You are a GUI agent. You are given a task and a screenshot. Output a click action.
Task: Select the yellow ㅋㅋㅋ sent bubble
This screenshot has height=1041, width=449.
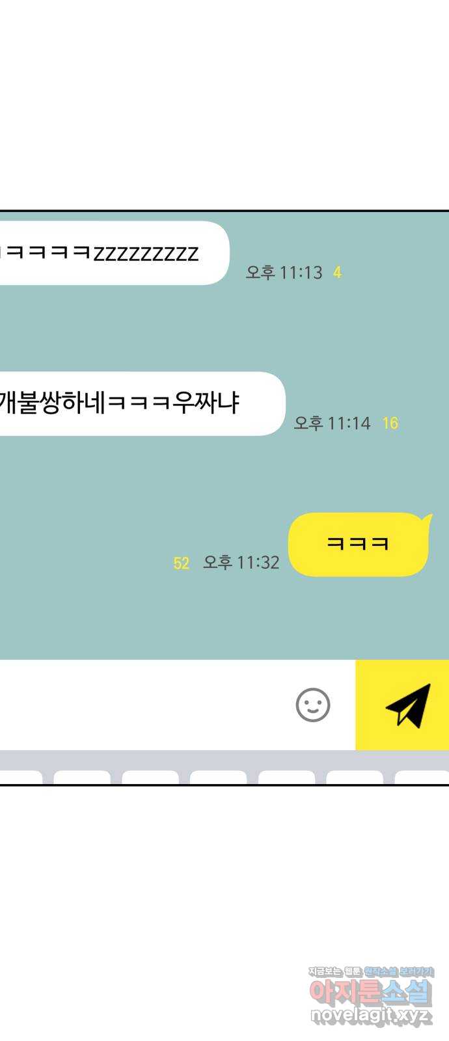coord(359,544)
